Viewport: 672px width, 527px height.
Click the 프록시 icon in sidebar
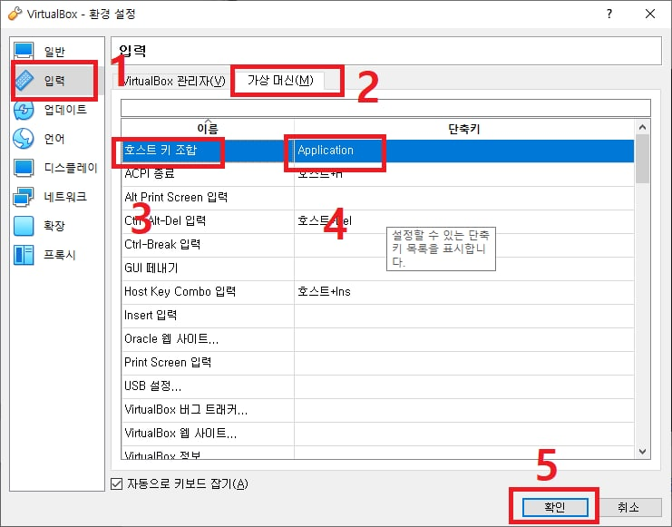click(x=24, y=255)
